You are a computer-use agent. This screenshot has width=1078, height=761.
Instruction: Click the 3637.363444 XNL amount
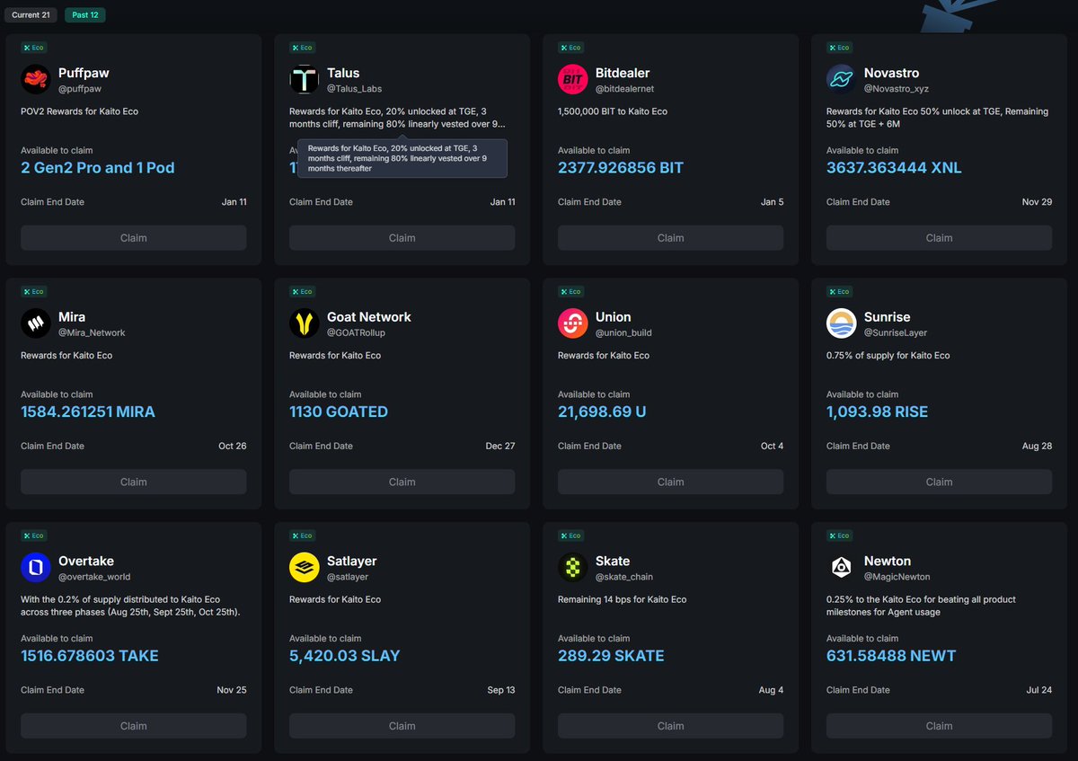[x=894, y=168]
